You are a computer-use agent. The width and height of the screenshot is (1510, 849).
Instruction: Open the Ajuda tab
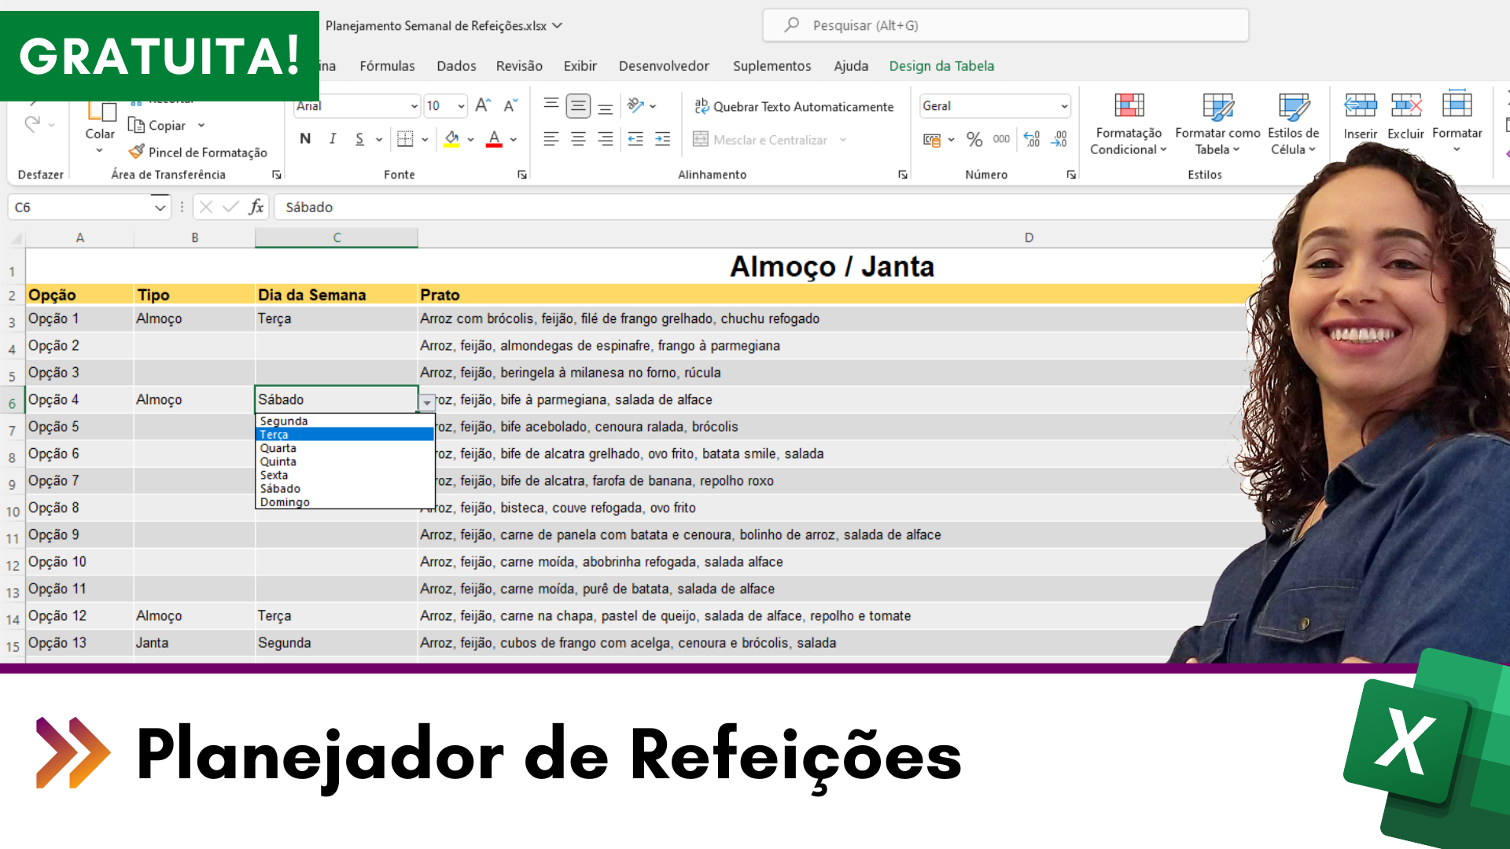tap(851, 66)
